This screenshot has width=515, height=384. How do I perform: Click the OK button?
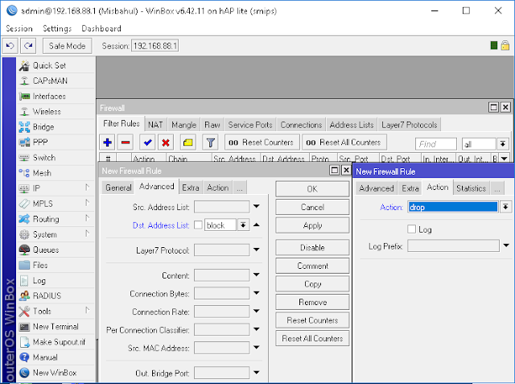(x=312, y=189)
